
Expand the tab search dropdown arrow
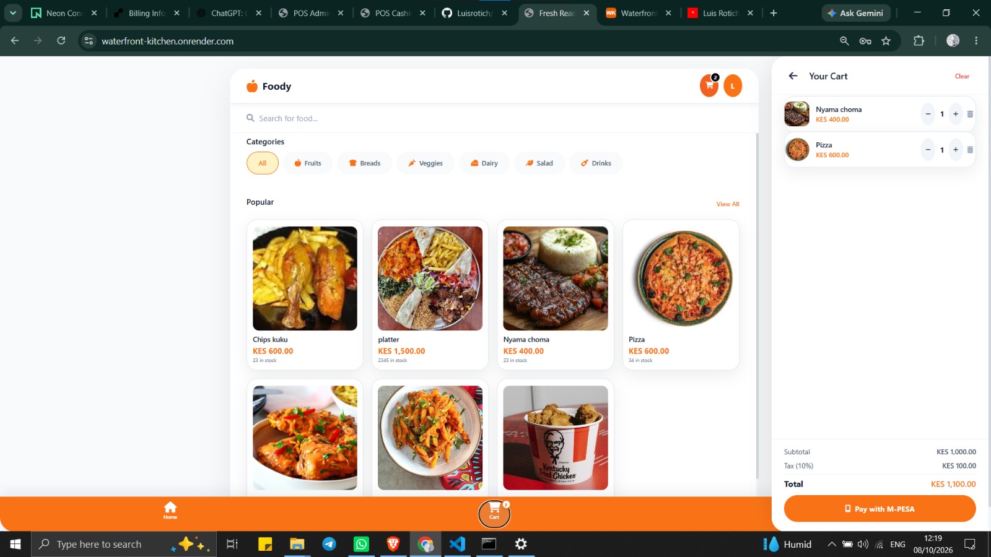pos(12,12)
